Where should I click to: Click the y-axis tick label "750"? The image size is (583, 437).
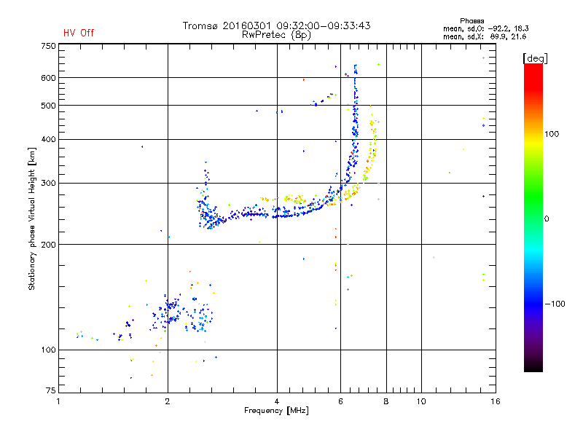point(48,46)
